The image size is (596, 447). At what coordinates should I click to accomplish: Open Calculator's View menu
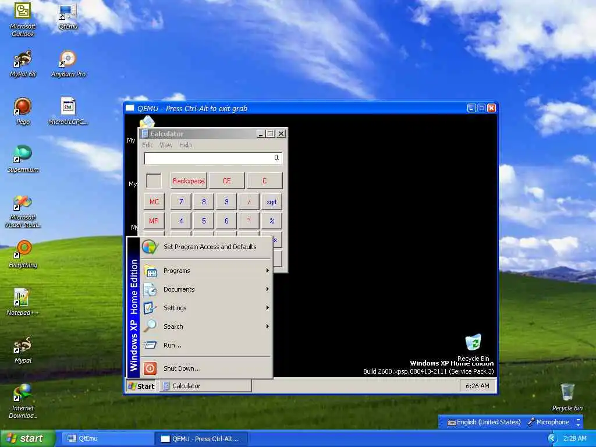166,145
